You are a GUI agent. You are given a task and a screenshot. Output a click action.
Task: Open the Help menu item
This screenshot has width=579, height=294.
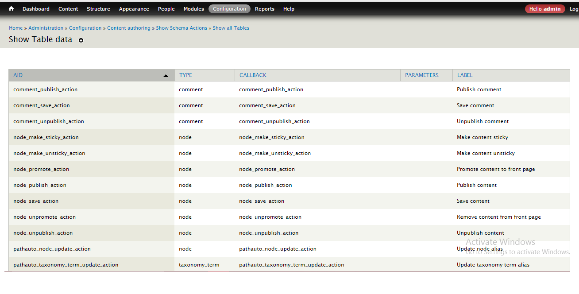pos(289,9)
